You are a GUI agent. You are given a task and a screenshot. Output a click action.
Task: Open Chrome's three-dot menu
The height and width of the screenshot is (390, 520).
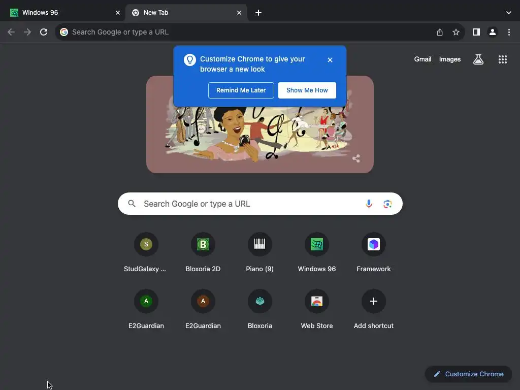[509, 32]
